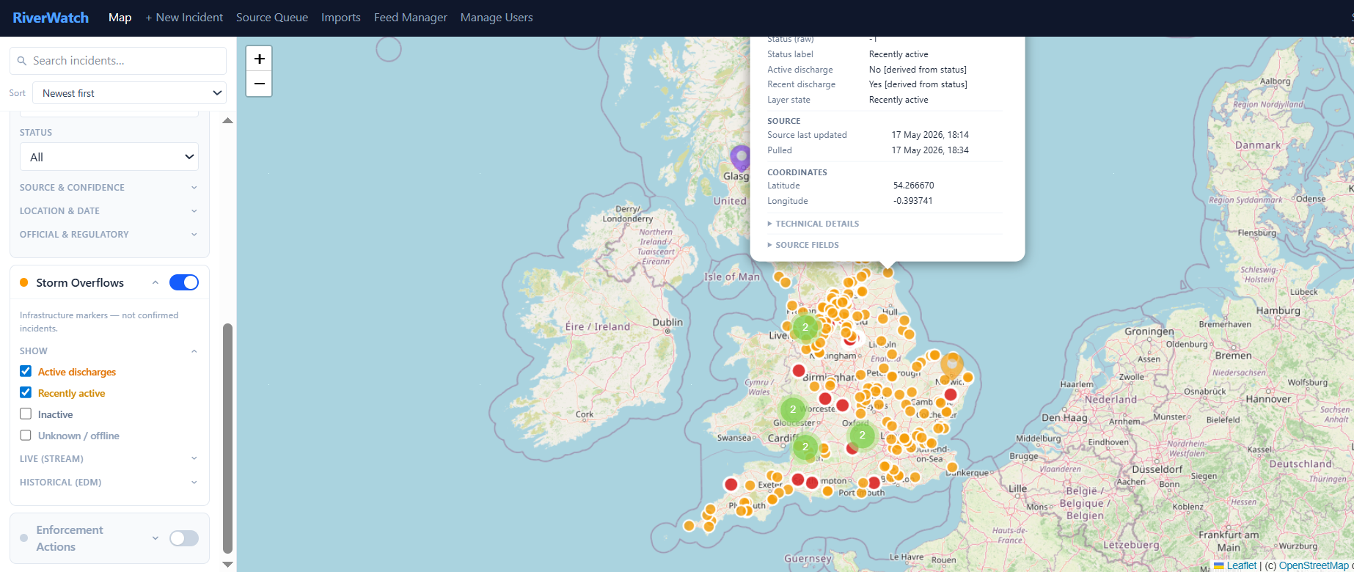Image resolution: width=1354 pixels, height=572 pixels.
Task: Uncheck Active discharges checkbox
Action: [x=26, y=371]
